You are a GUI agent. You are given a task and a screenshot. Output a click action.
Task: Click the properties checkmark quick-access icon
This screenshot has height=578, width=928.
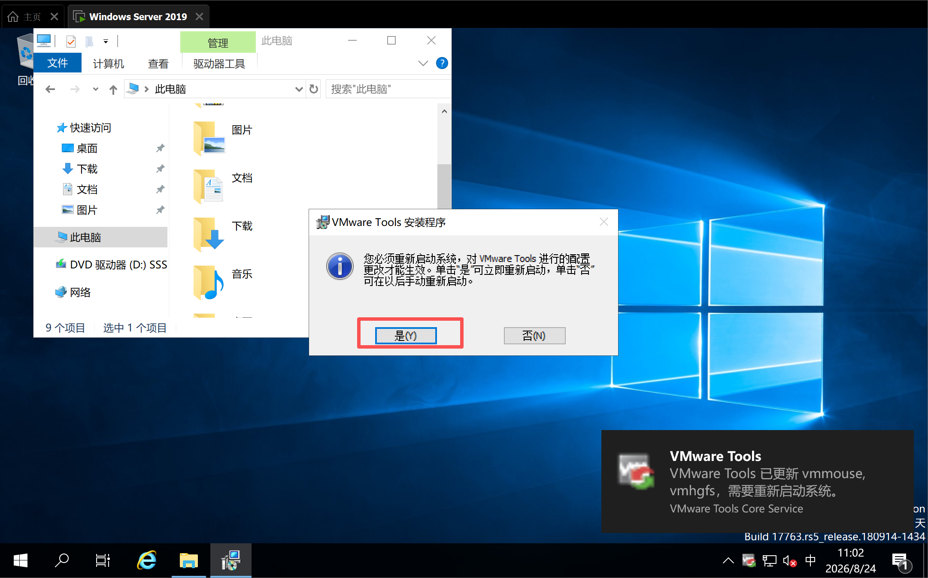click(71, 41)
